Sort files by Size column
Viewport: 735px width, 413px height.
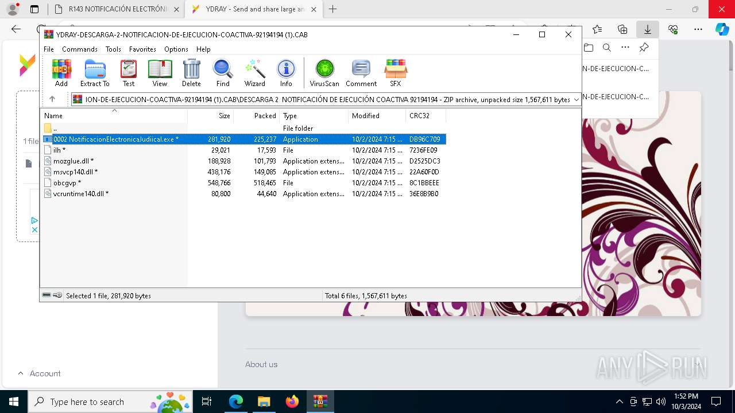(x=210, y=116)
